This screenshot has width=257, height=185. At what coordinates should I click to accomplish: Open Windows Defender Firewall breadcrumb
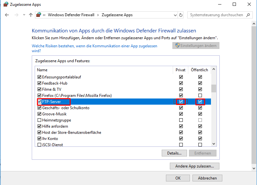point(71,15)
